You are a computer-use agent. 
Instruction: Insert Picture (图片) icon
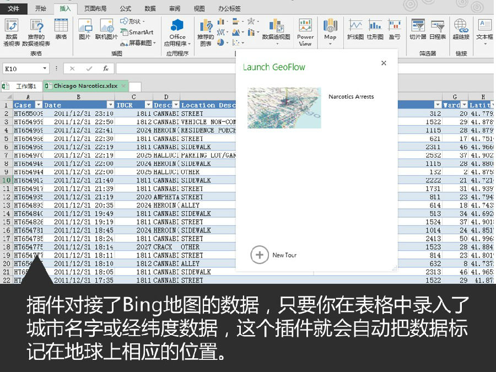[x=85, y=26]
